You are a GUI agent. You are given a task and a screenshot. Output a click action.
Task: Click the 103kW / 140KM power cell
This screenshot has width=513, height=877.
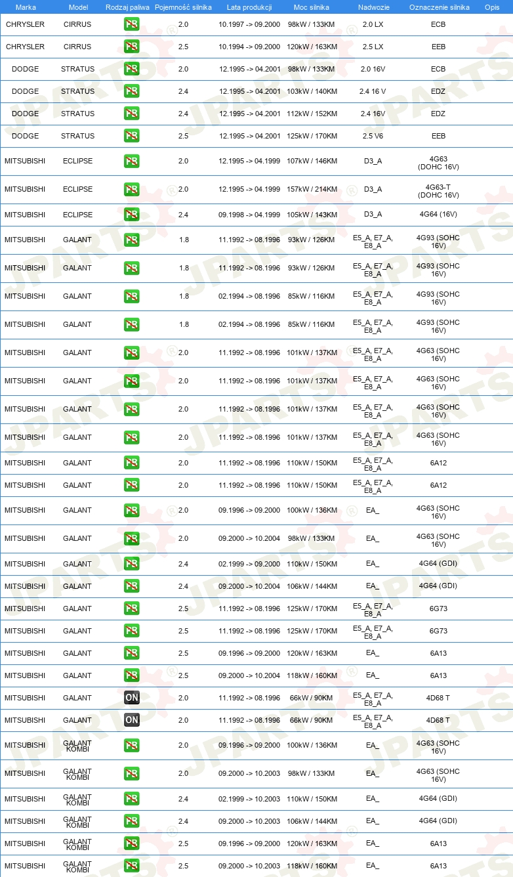point(312,91)
